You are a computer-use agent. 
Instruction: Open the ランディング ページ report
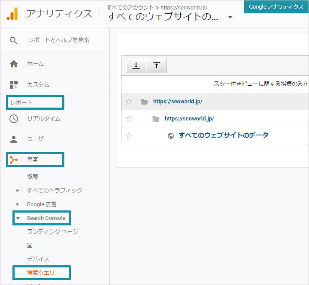53,231
